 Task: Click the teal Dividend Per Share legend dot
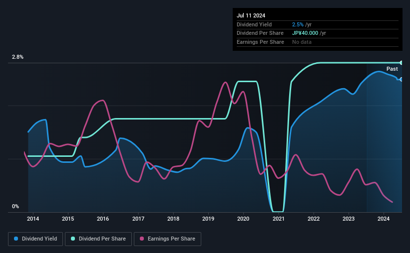[73, 239]
